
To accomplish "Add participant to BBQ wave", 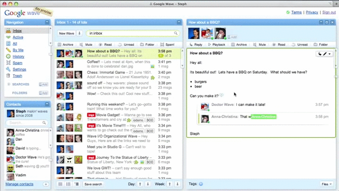I will [x=232, y=37].
